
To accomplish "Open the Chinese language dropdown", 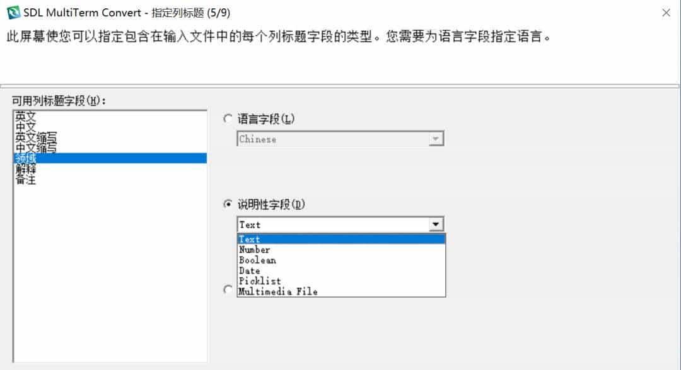I will tap(436, 139).
